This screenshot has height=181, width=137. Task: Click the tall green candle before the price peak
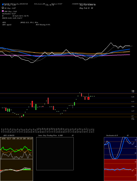[x=75, y=104]
